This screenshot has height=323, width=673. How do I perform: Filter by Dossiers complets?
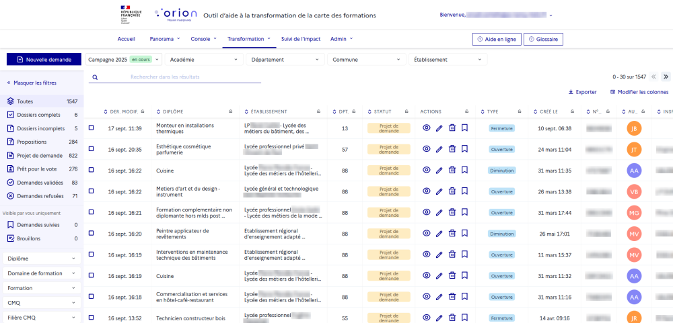pyautogui.click(x=42, y=115)
